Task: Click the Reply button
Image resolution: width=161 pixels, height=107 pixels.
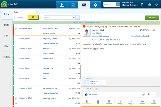Action: click(120, 102)
